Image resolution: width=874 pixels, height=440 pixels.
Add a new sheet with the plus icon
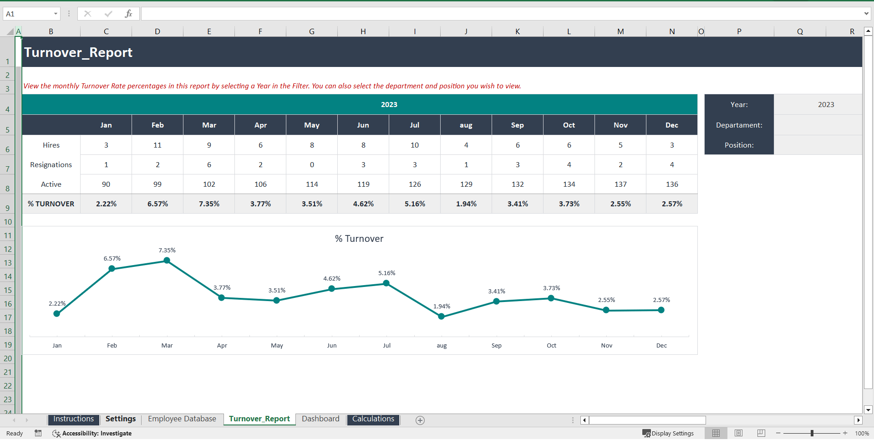pyautogui.click(x=420, y=420)
